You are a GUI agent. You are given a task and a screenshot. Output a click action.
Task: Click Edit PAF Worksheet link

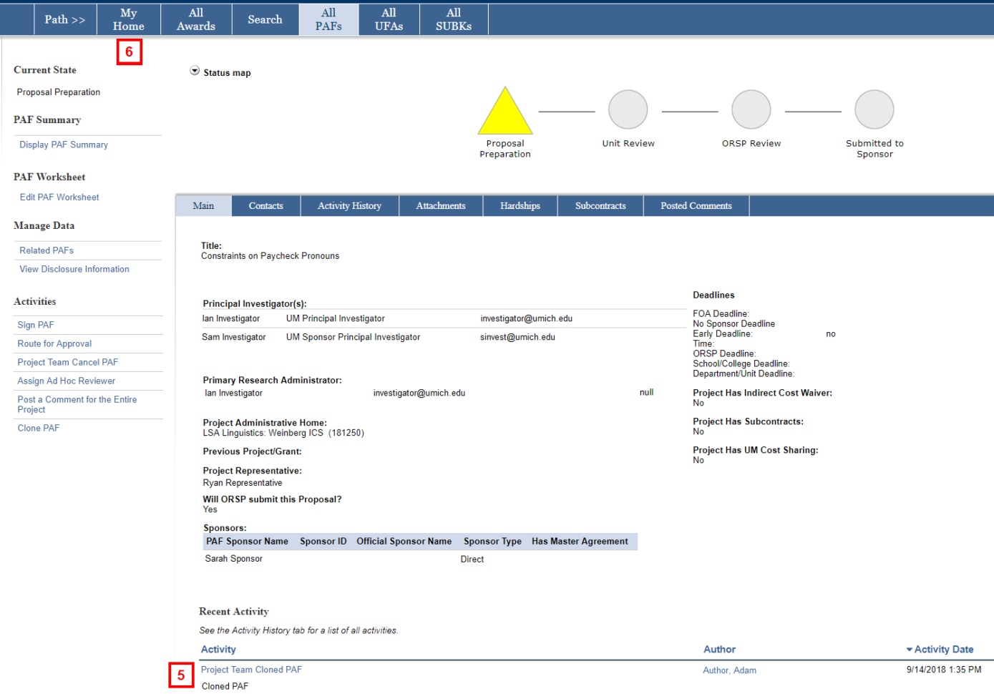click(x=59, y=197)
